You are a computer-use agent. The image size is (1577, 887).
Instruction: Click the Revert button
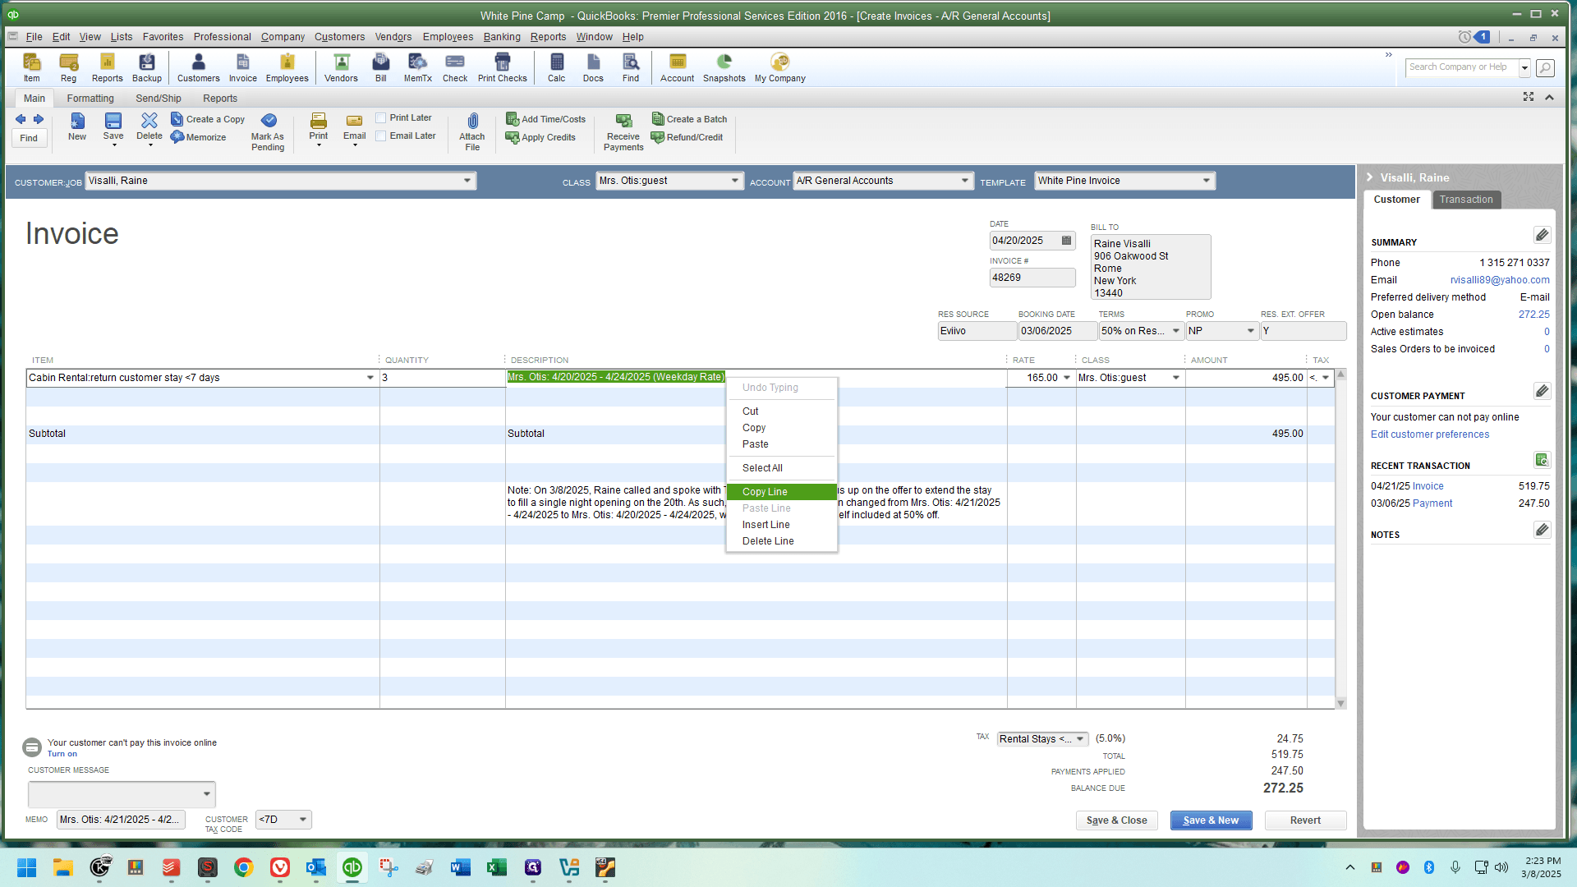click(x=1305, y=820)
